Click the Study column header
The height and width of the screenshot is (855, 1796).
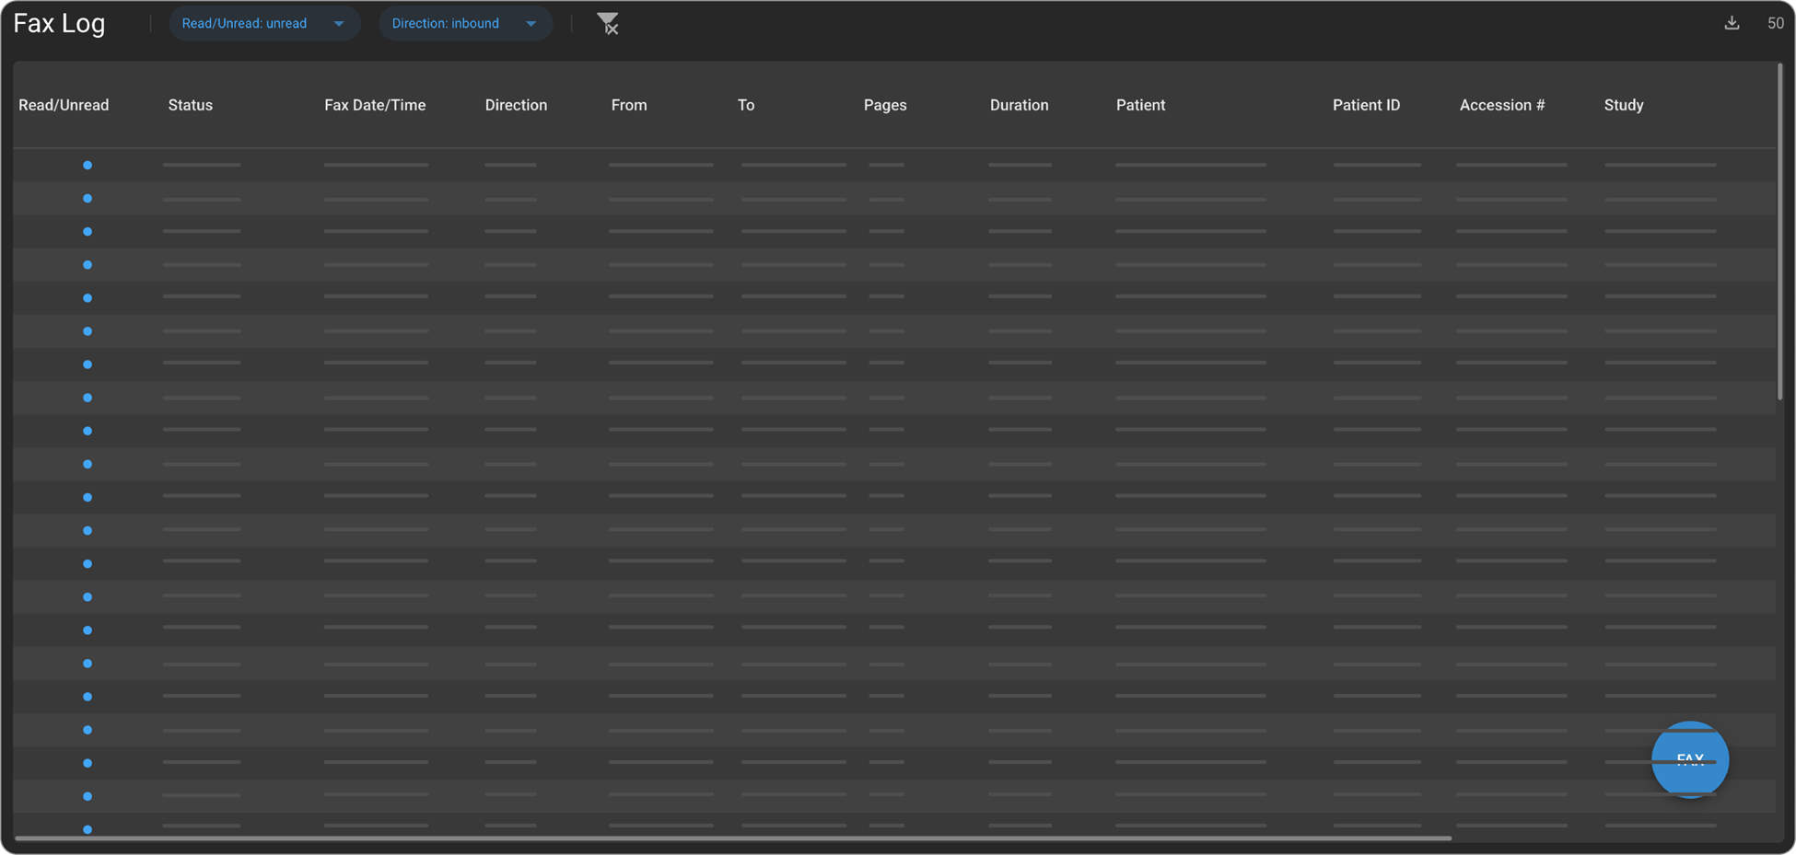pyautogui.click(x=1624, y=105)
